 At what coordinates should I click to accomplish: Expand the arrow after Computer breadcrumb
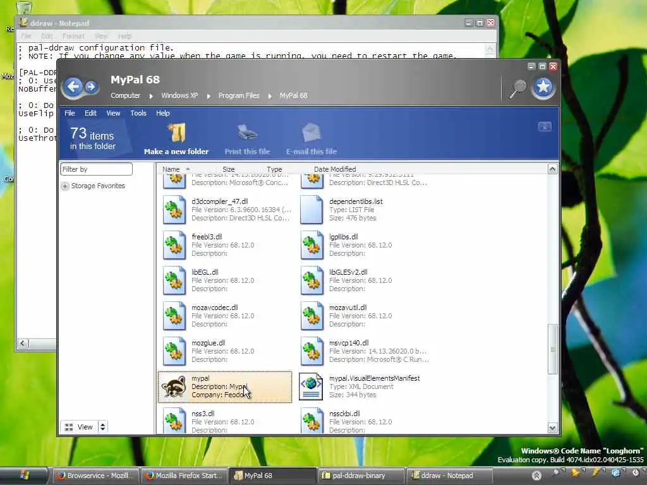(151, 96)
